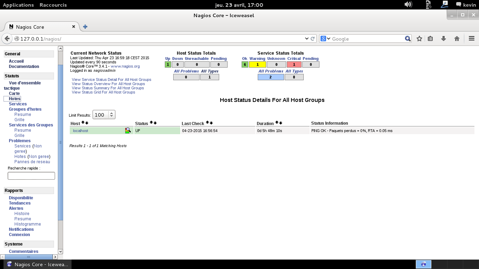479x269 pixels.
Task: Open Groupes d'hotes link
Action: [25, 109]
